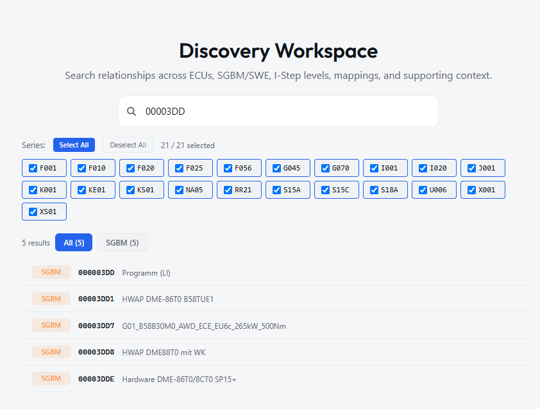Toggle the S15C series checkbox

coord(325,190)
